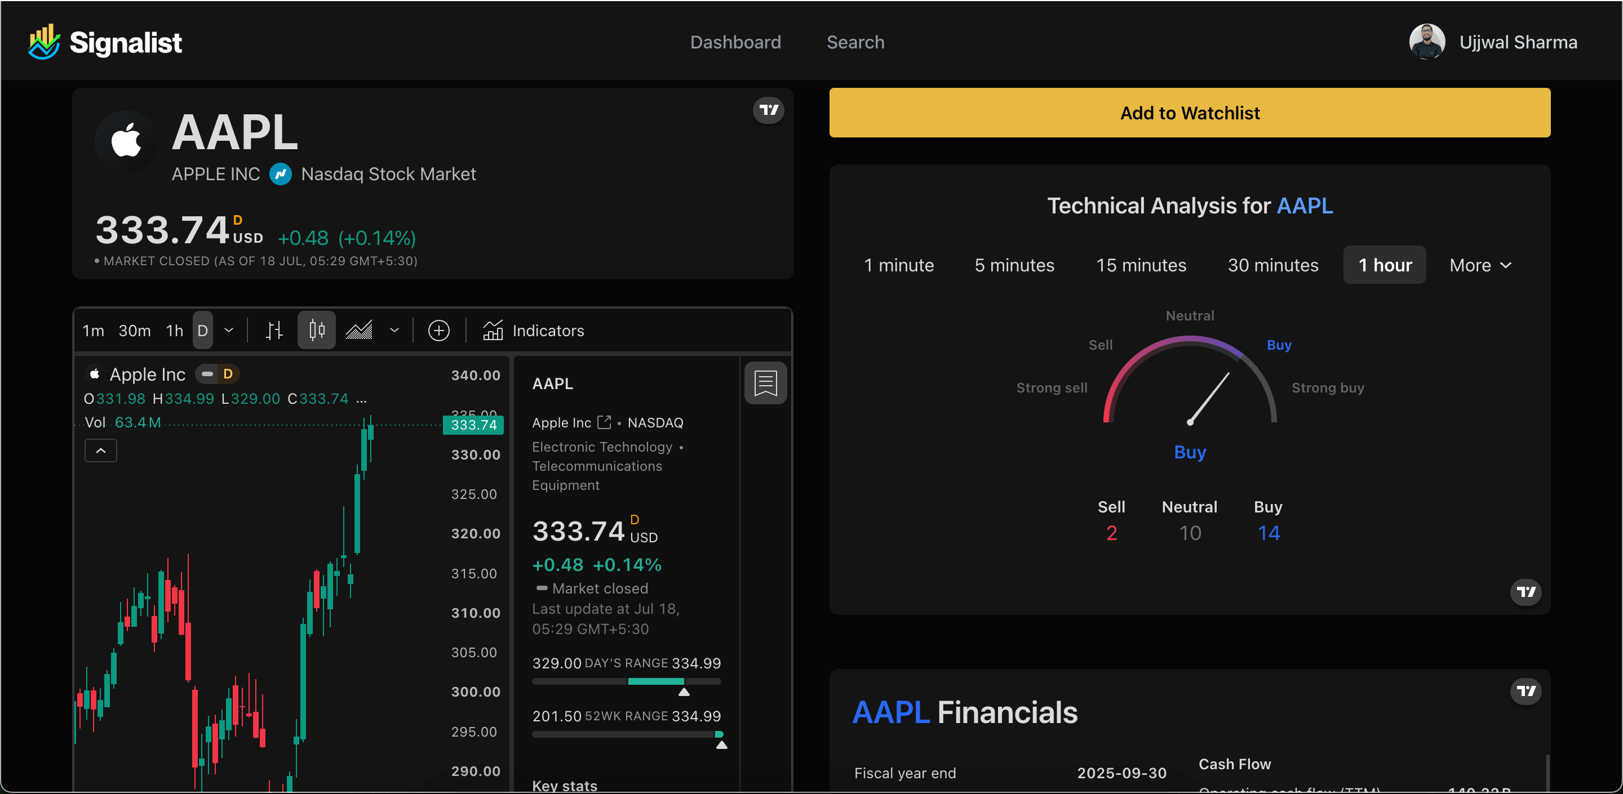The image size is (1623, 794).
Task: Click the AAPL ticker title in symbol card
Action: coord(234,132)
